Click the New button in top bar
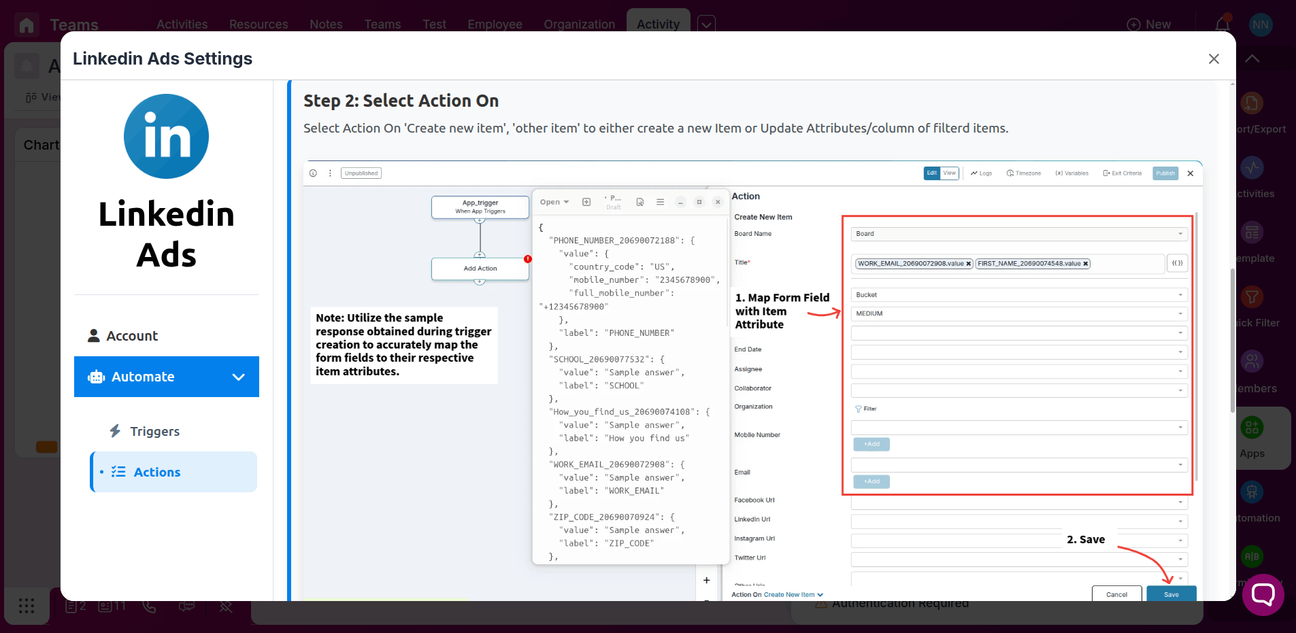This screenshot has height=633, width=1296. [x=1149, y=24]
